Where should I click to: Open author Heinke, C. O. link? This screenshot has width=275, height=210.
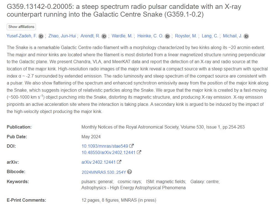point(150,36)
